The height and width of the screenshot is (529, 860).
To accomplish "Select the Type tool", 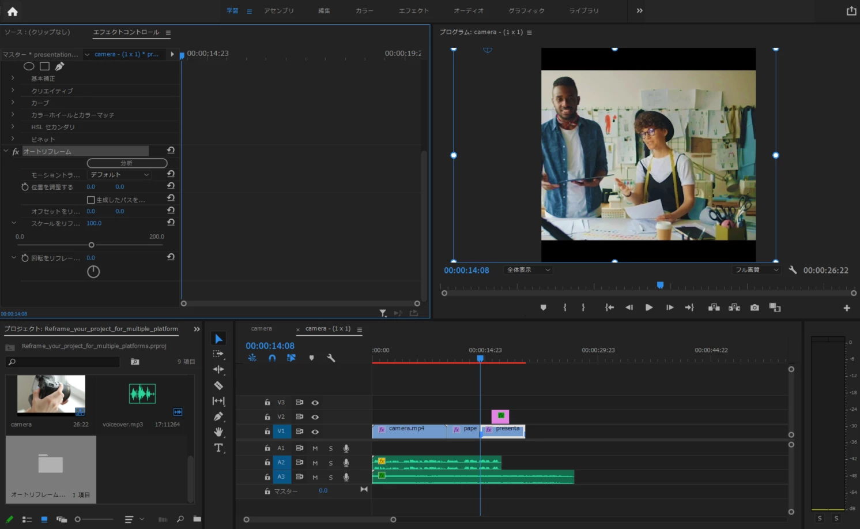I will 218,448.
